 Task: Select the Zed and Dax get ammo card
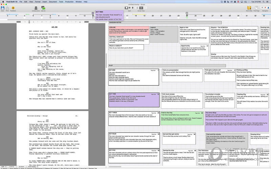(179, 139)
